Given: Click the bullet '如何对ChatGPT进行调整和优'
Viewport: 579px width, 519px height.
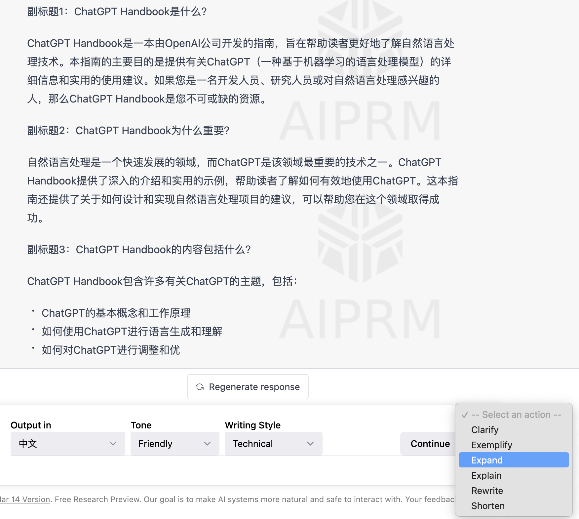Looking at the screenshot, I should 111,350.
